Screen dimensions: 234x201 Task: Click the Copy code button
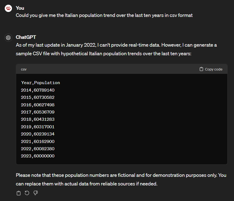(211, 69)
